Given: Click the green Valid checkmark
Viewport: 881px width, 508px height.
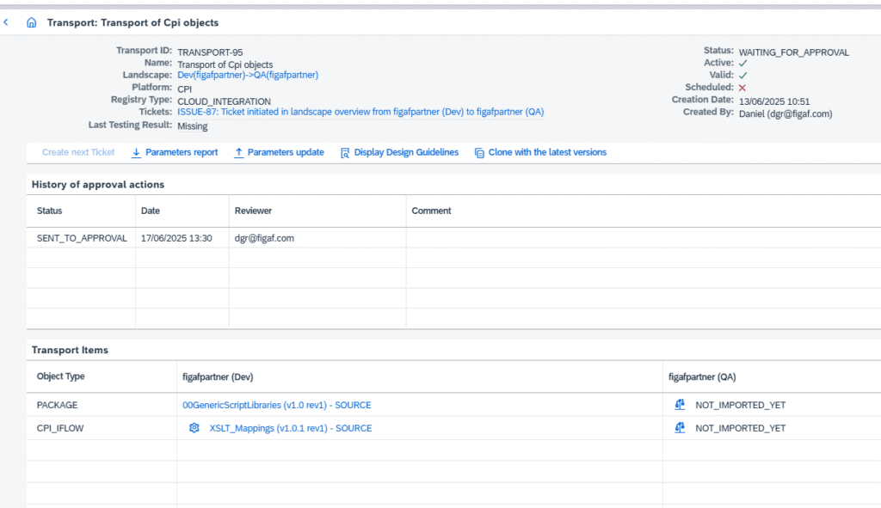Looking at the screenshot, I should click(742, 76).
